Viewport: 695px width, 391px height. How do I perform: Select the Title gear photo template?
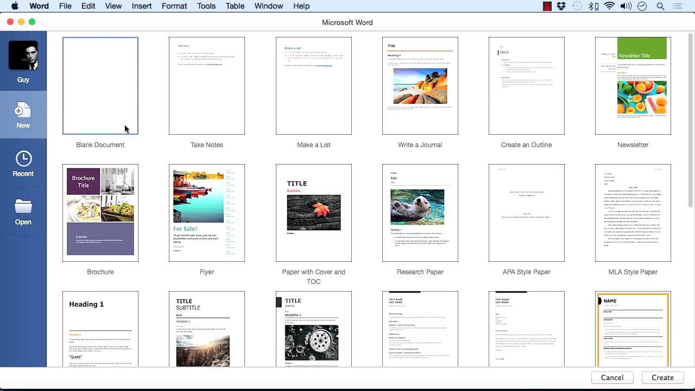pos(313,329)
